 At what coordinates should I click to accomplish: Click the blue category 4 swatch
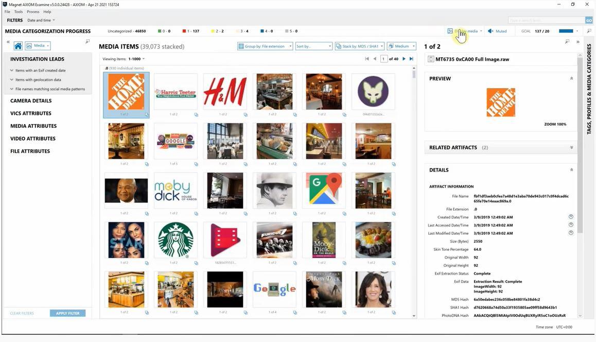(262, 31)
